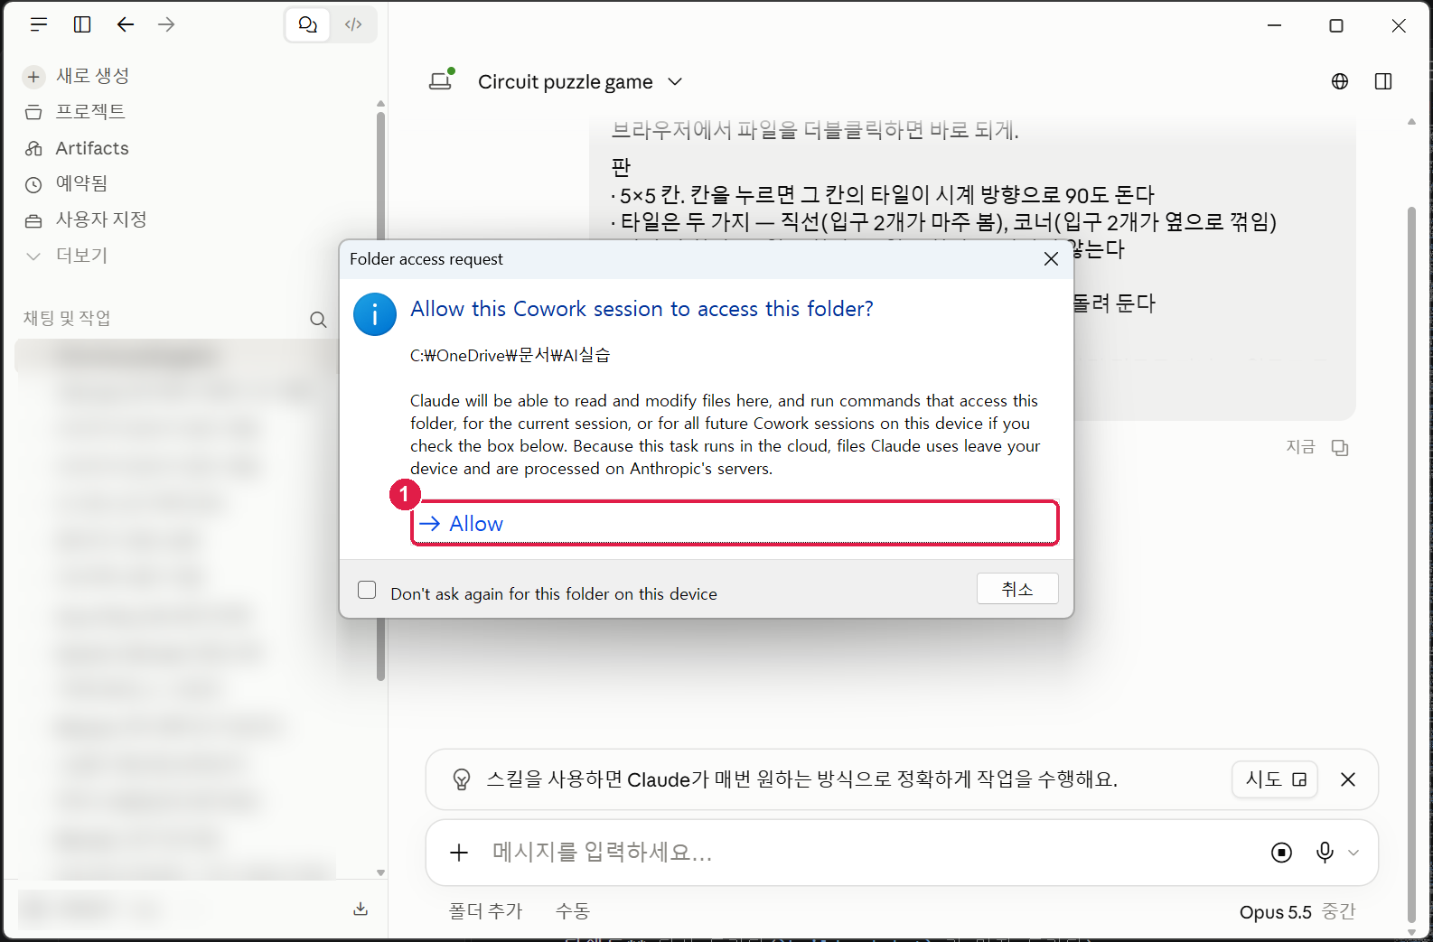Click the conversation scrollbar on the right edge
1433x942 pixels.
[1412, 564]
